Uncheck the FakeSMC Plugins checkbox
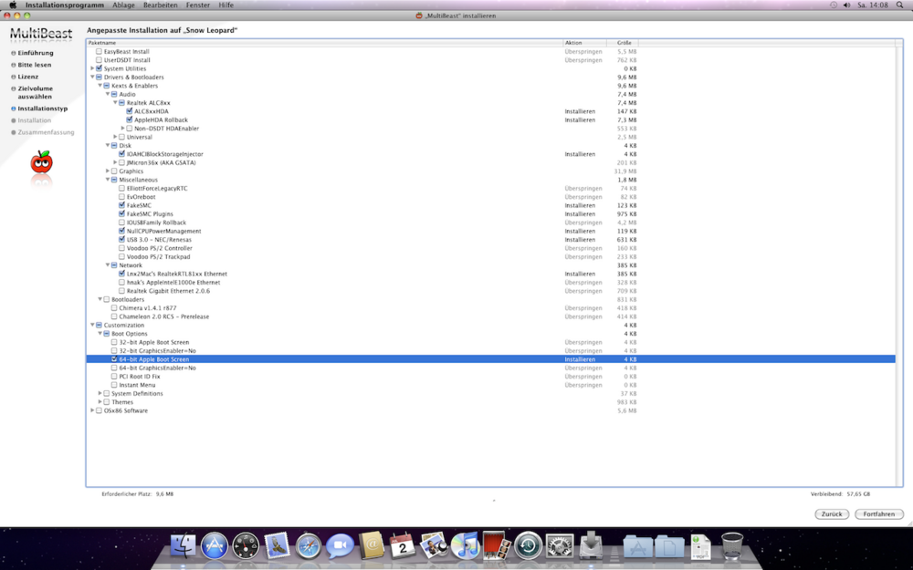The height and width of the screenshot is (570, 913). 121,214
